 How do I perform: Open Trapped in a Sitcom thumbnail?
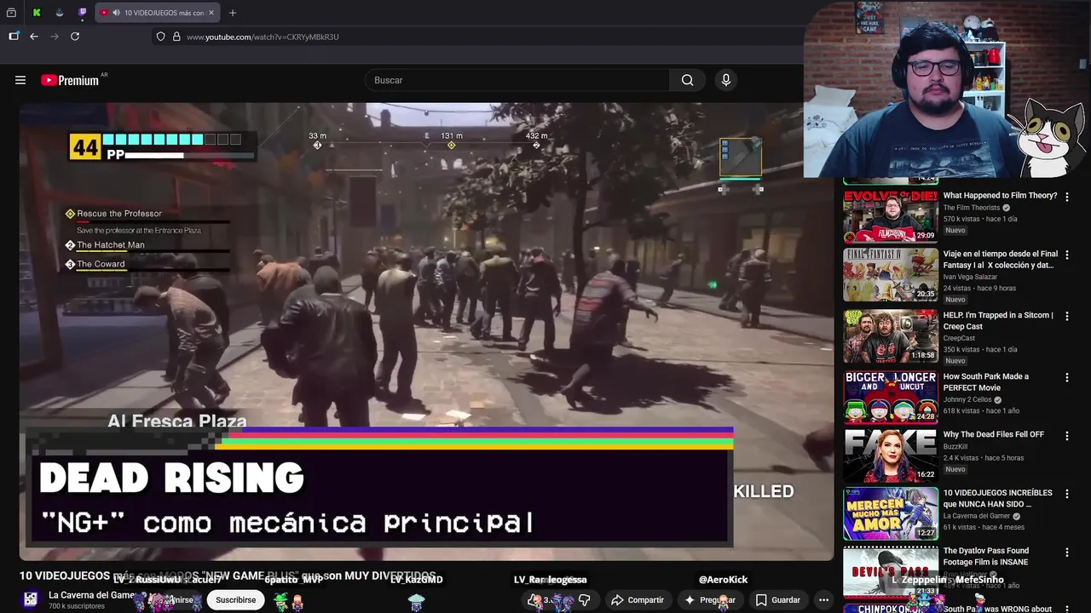coord(891,335)
